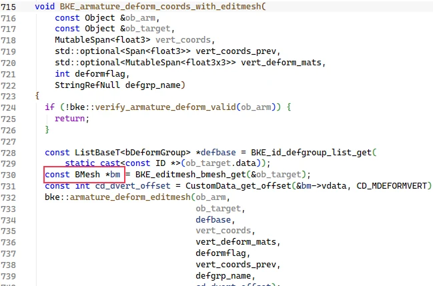This screenshot has width=433, height=286.
Task: Click defbase argument on line 734
Action: (x=213, y=220)
